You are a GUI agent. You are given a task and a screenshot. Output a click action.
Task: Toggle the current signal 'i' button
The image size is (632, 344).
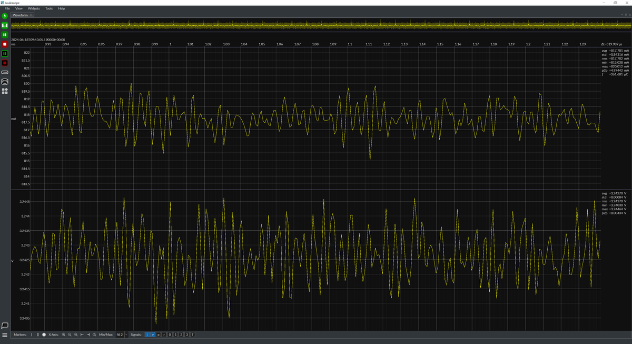pos(147,335)
